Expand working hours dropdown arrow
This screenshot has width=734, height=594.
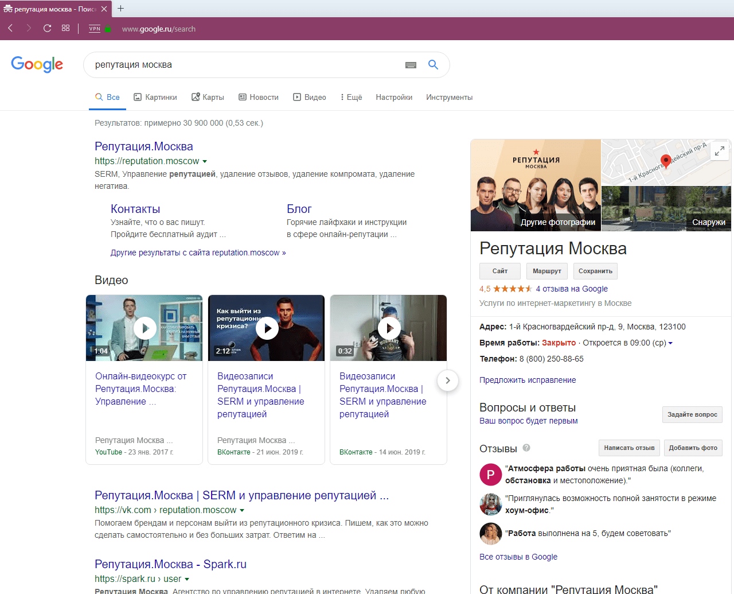coord(670,343)
